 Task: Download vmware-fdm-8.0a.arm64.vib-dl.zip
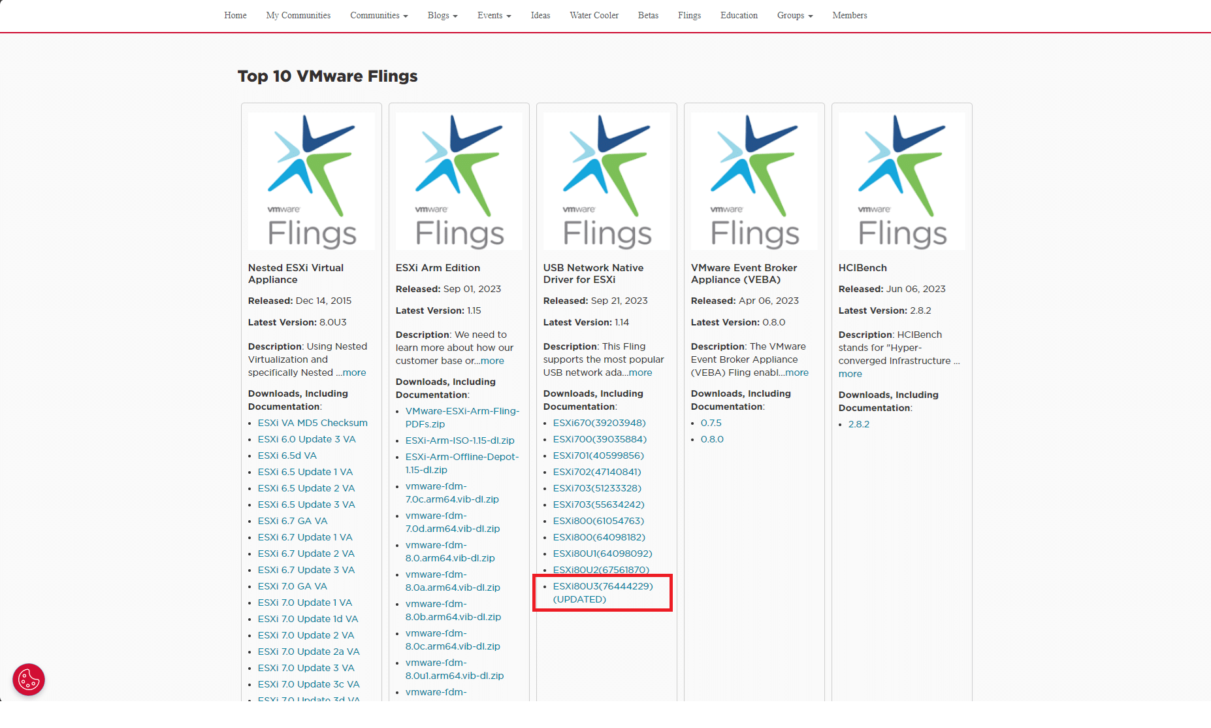[453, 581]
